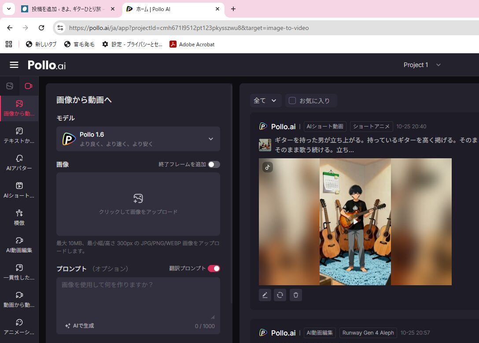
Task: Click the image upload area
Action: 138,204
